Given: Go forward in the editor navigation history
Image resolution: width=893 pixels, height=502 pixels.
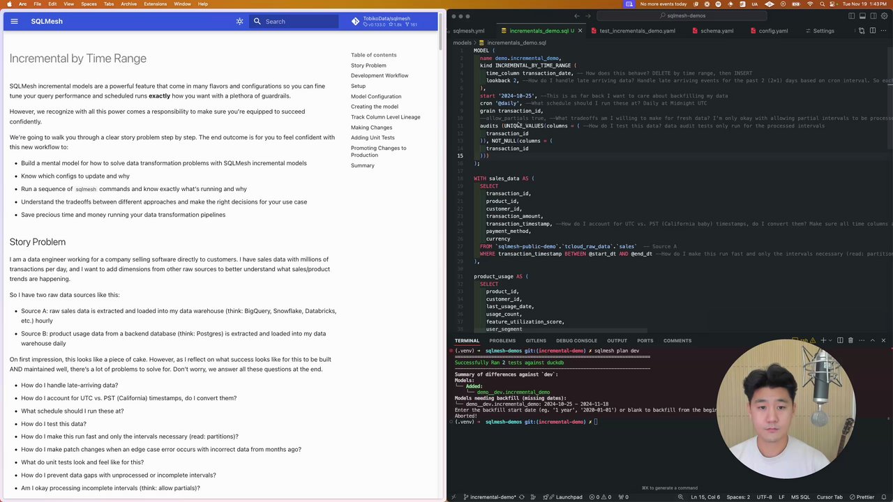Looking at the screenshot, I should tap(588, 15).
